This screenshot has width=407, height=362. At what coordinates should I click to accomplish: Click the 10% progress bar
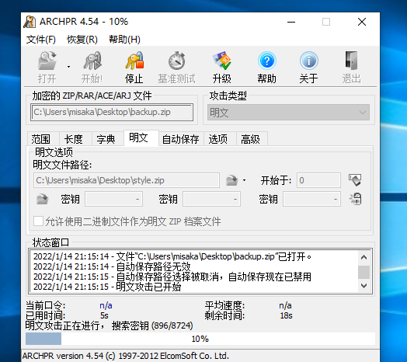[x=200, y=339]
